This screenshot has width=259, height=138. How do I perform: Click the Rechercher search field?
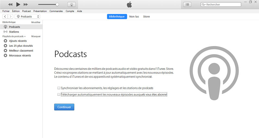[221, 5]
